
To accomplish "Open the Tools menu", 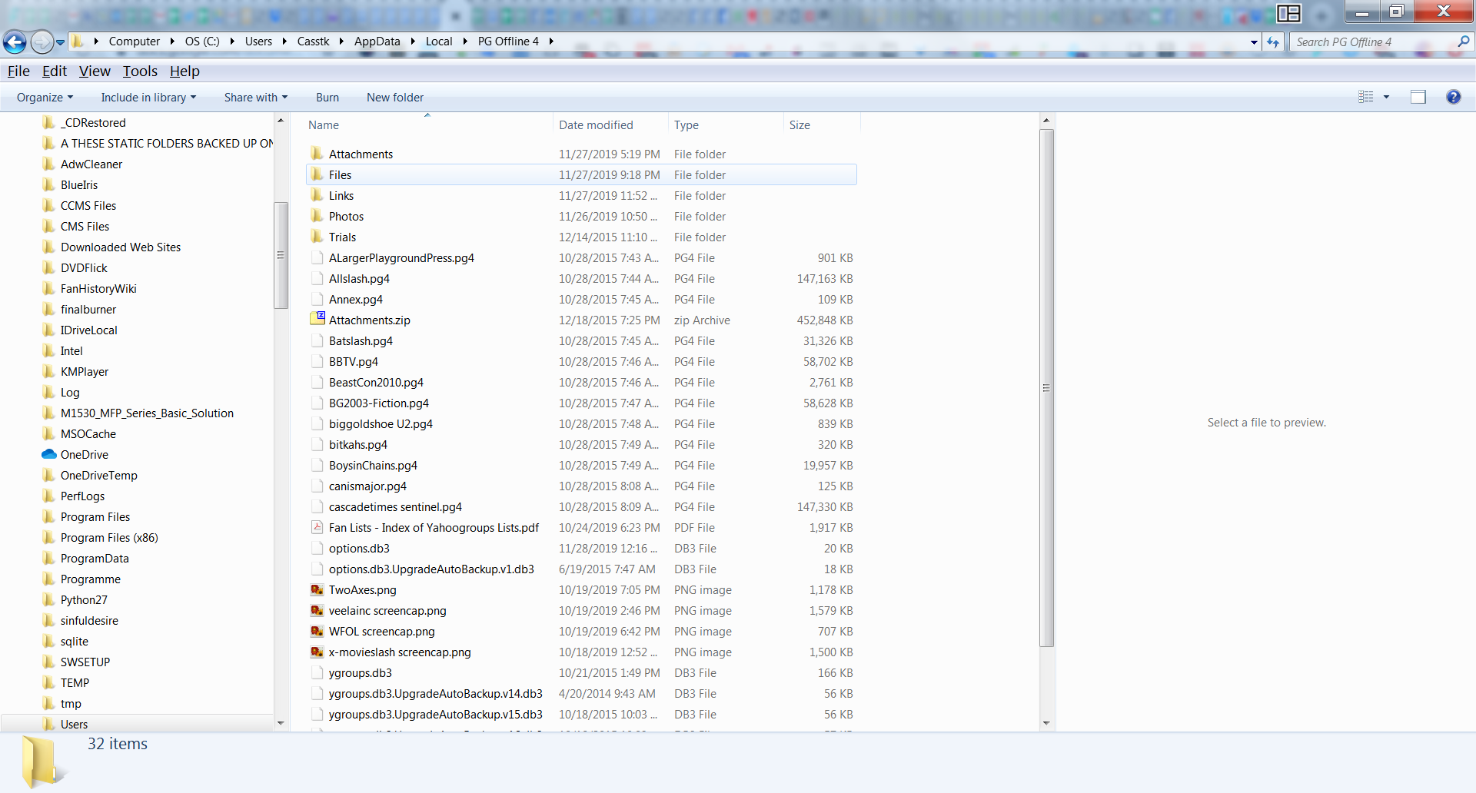I will pos(140,71).
